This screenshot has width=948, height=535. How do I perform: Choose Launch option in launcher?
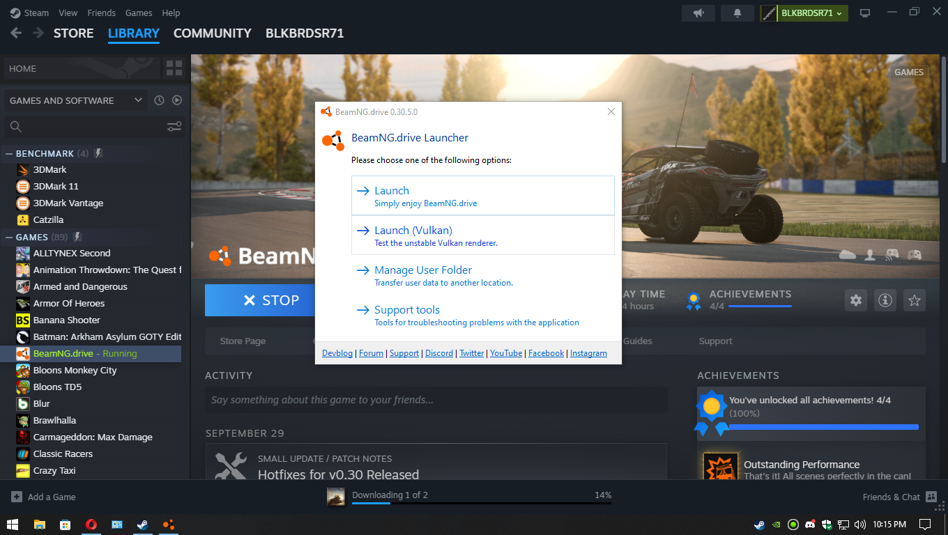point(483,196)
